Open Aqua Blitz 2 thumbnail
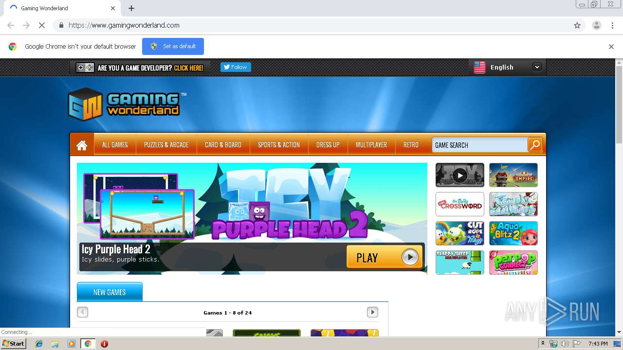623x350 pixels. [x=513, y=233]
